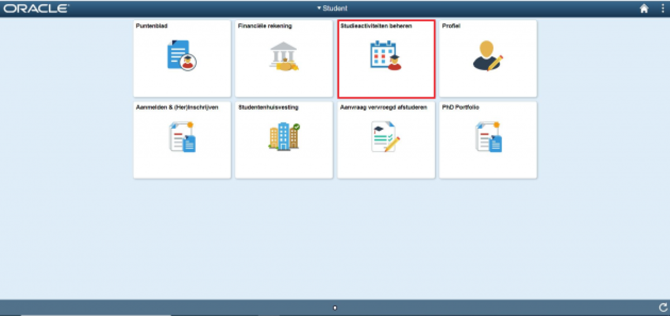Viewport: 670px width, 316px height.
Task: Click the Aanvraag vervroegd afstuderen title text
Action: pyautogui.click(x=383, y=107)
